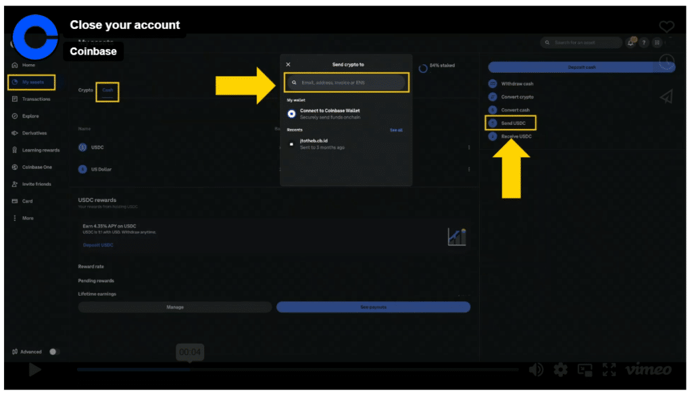Open Vimeo player settings gear
Screen dimensions: 692x395
tap(560, 369)
